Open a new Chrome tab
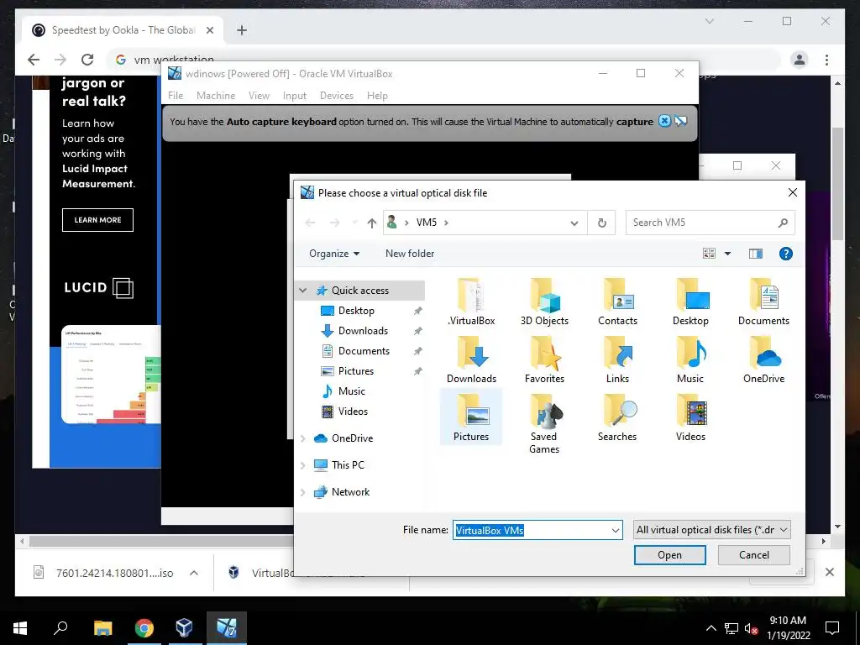 pos(241,30)
